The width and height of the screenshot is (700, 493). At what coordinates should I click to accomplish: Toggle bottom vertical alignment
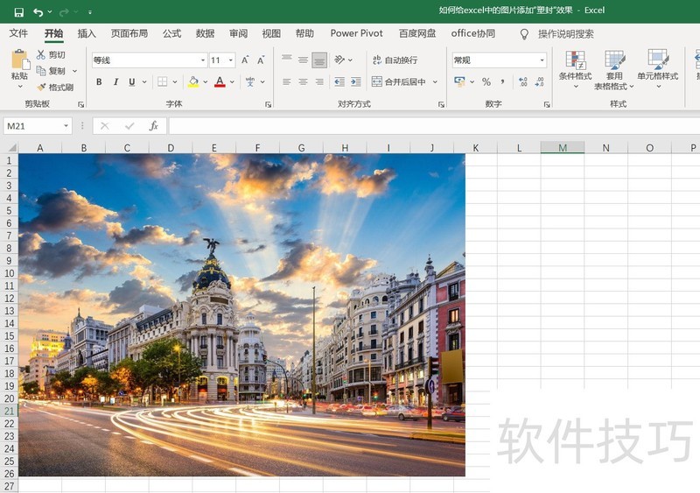[319, 60]
